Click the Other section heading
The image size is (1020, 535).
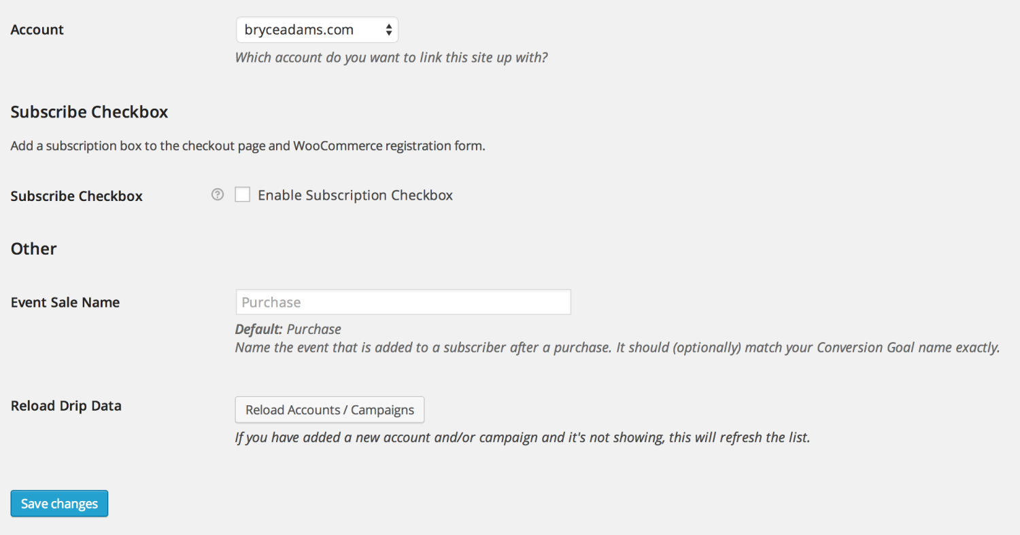[x=33, y=248]
